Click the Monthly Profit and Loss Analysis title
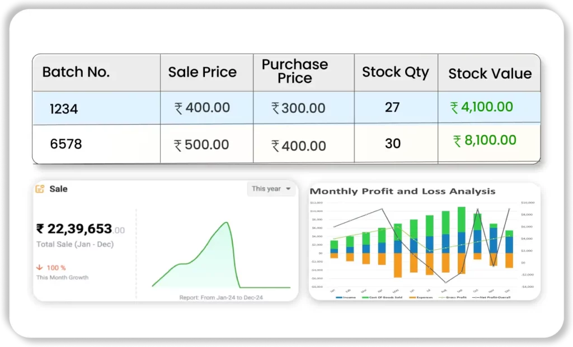This screenshot has height=347, width=573. [402, 191]
